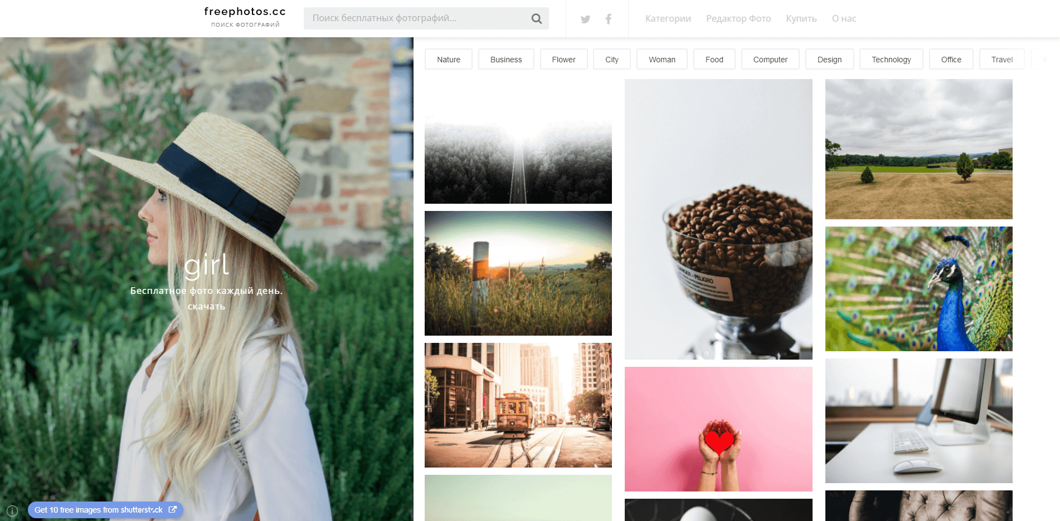Image resolution: width=1060 pixels, height=521 pixels.
Task: Open the Редактор Фото menu item
Action: [x=738, y=18]
